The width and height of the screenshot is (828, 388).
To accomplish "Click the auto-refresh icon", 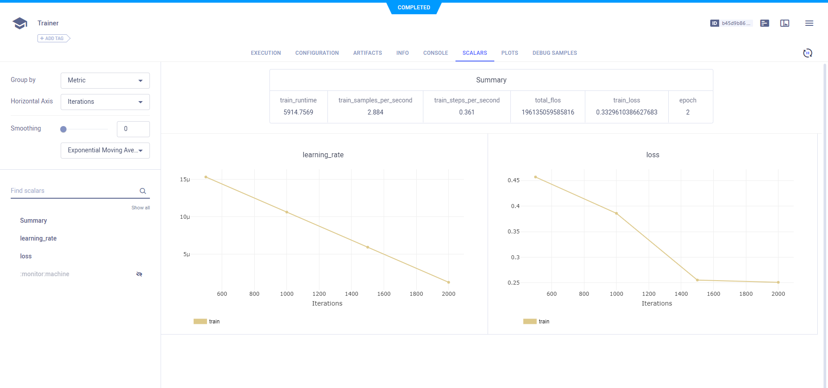I will [x=807, y=53].
